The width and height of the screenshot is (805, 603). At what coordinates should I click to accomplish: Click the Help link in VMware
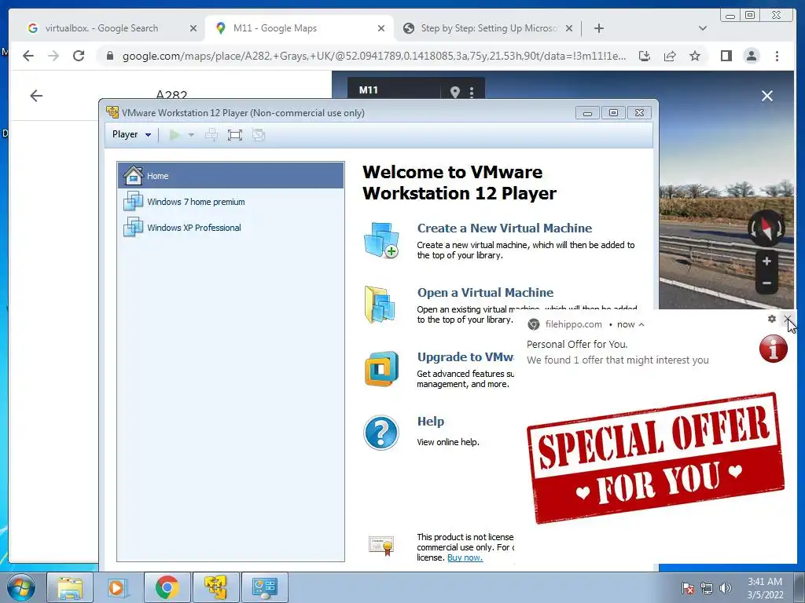(x=430, y=422)
